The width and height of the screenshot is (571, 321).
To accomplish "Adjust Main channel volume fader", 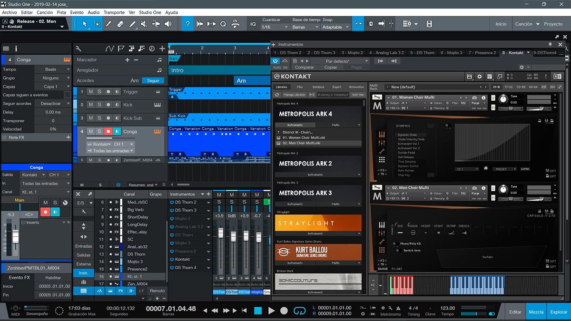I will pyautogui.click(x=16, y=236).
